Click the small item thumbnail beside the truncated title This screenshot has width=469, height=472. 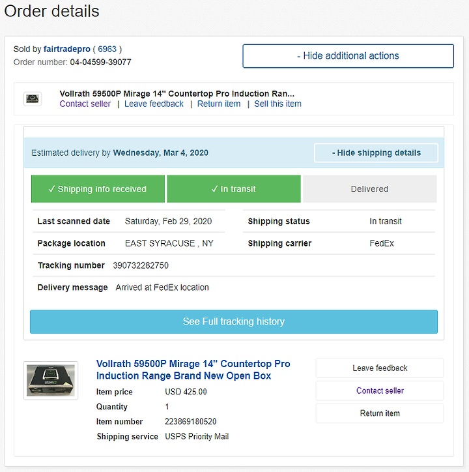[33, 98]
